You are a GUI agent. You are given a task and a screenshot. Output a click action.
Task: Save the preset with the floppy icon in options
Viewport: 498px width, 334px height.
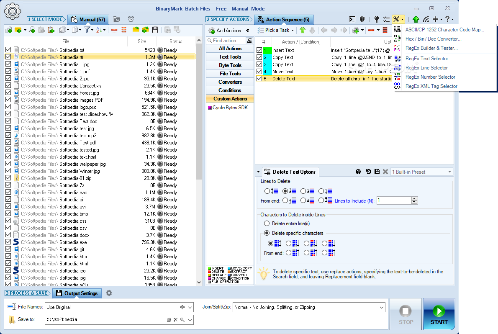click(x=377, y=172)
